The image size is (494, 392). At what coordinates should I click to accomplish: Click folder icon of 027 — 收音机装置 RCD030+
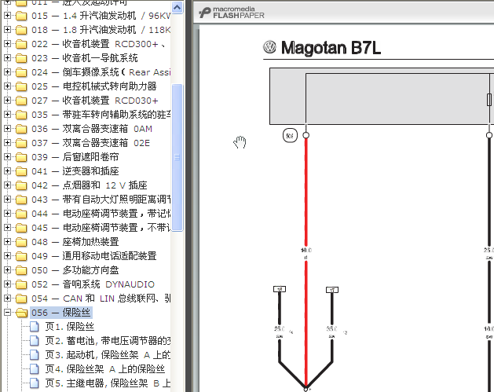(x=21, y=101)
